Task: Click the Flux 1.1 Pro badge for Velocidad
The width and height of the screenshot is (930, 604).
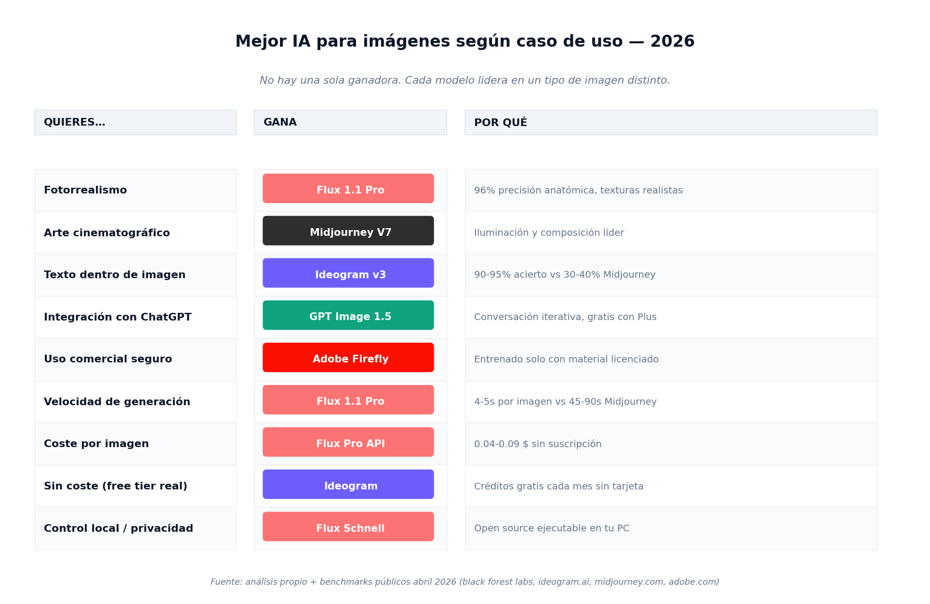Action: [x=348, y=399]
